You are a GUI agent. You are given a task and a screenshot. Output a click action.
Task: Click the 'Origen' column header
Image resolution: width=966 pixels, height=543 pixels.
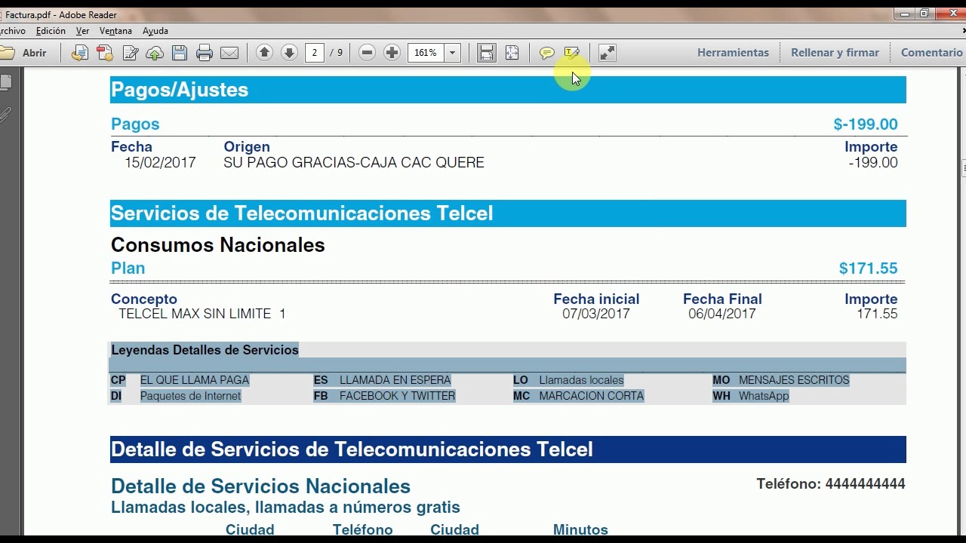click(x=247, y=147)
